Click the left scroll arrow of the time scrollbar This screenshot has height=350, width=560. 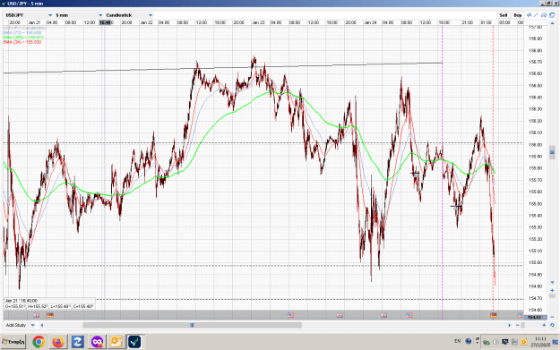pyautogui.click(x=42, y=325)
